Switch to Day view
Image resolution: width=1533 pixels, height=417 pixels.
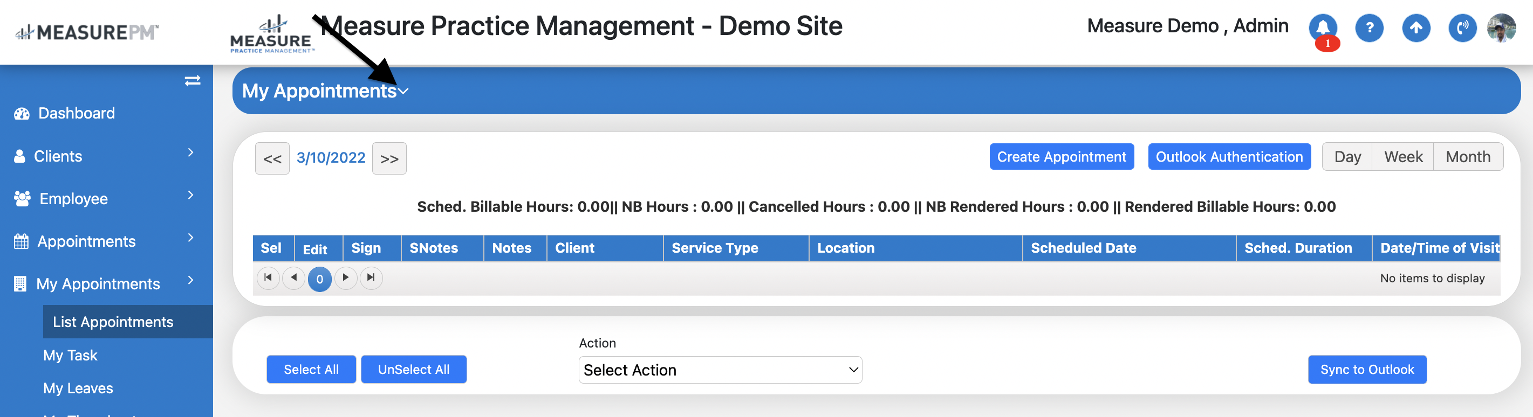[x=1347, y=157]
